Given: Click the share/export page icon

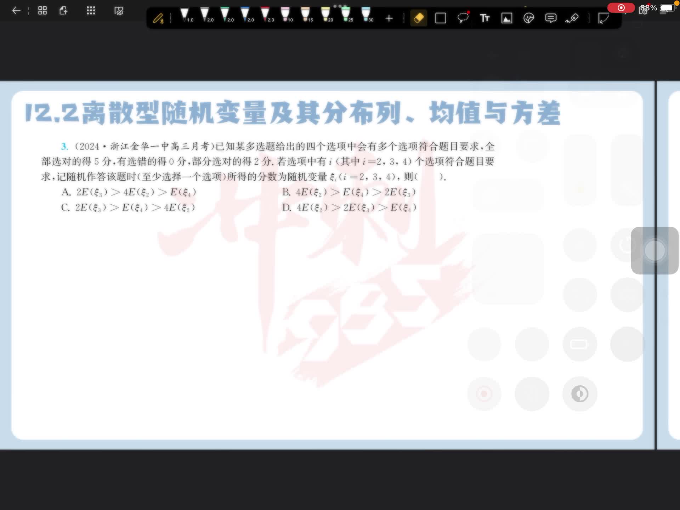Looking at the screenshot, I should click(x=64, y=11).
